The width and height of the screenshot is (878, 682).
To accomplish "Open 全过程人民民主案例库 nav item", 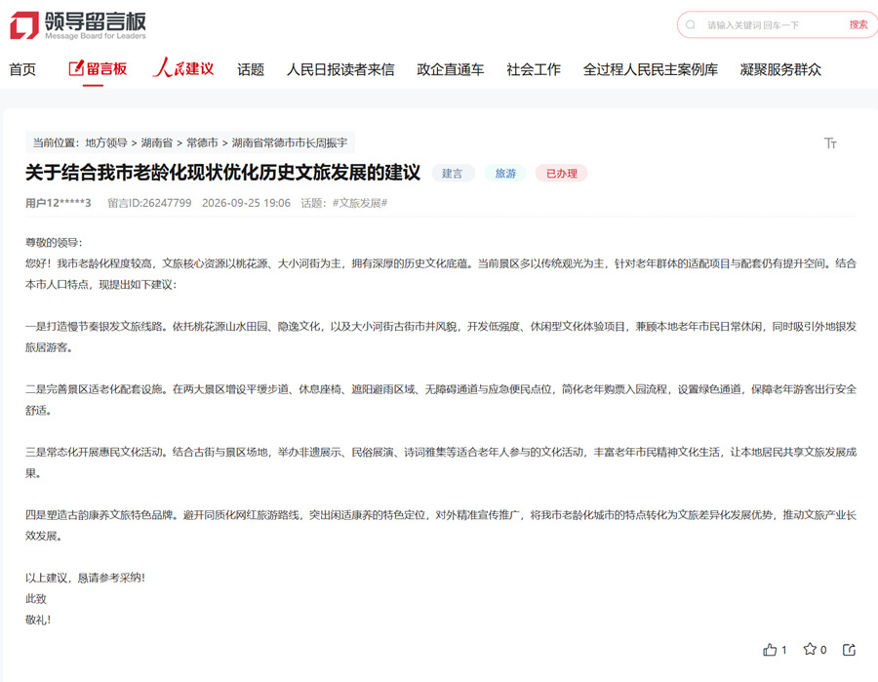I will click(x=650, y=69).
